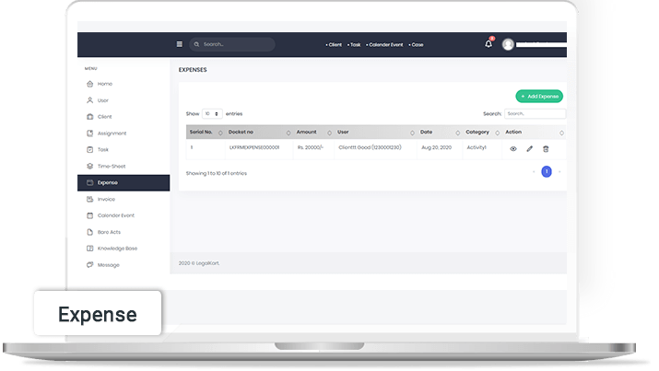Select page 1 in pagination
Viewport: 659px width, 371px height.
click(547, 171)
